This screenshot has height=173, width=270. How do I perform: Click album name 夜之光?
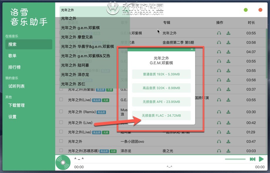(x=168, y=151)
